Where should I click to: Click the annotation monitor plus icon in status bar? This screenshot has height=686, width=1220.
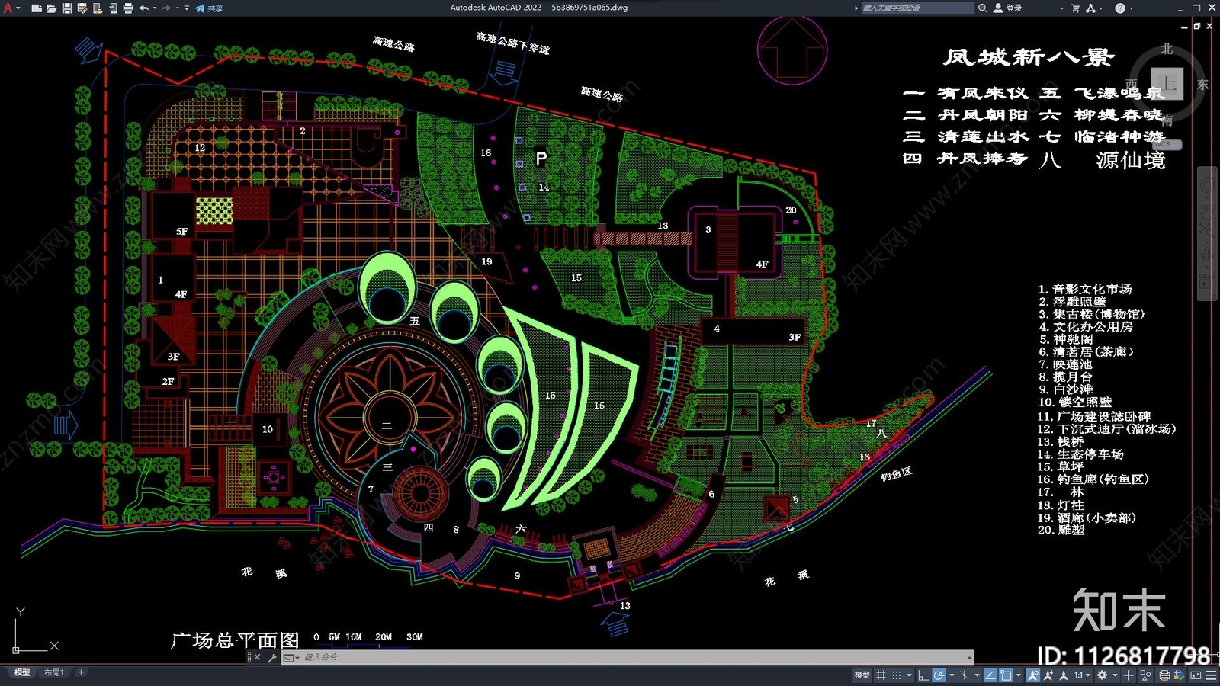click(1128, 675)
